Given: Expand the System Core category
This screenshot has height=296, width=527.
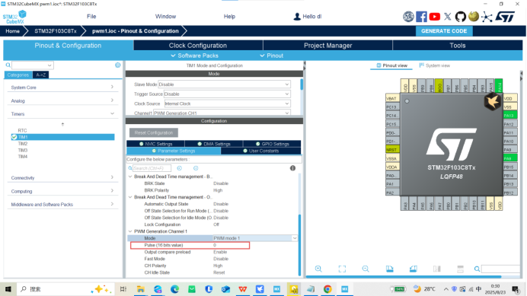Looking at the screenshot, I should 62,88.
